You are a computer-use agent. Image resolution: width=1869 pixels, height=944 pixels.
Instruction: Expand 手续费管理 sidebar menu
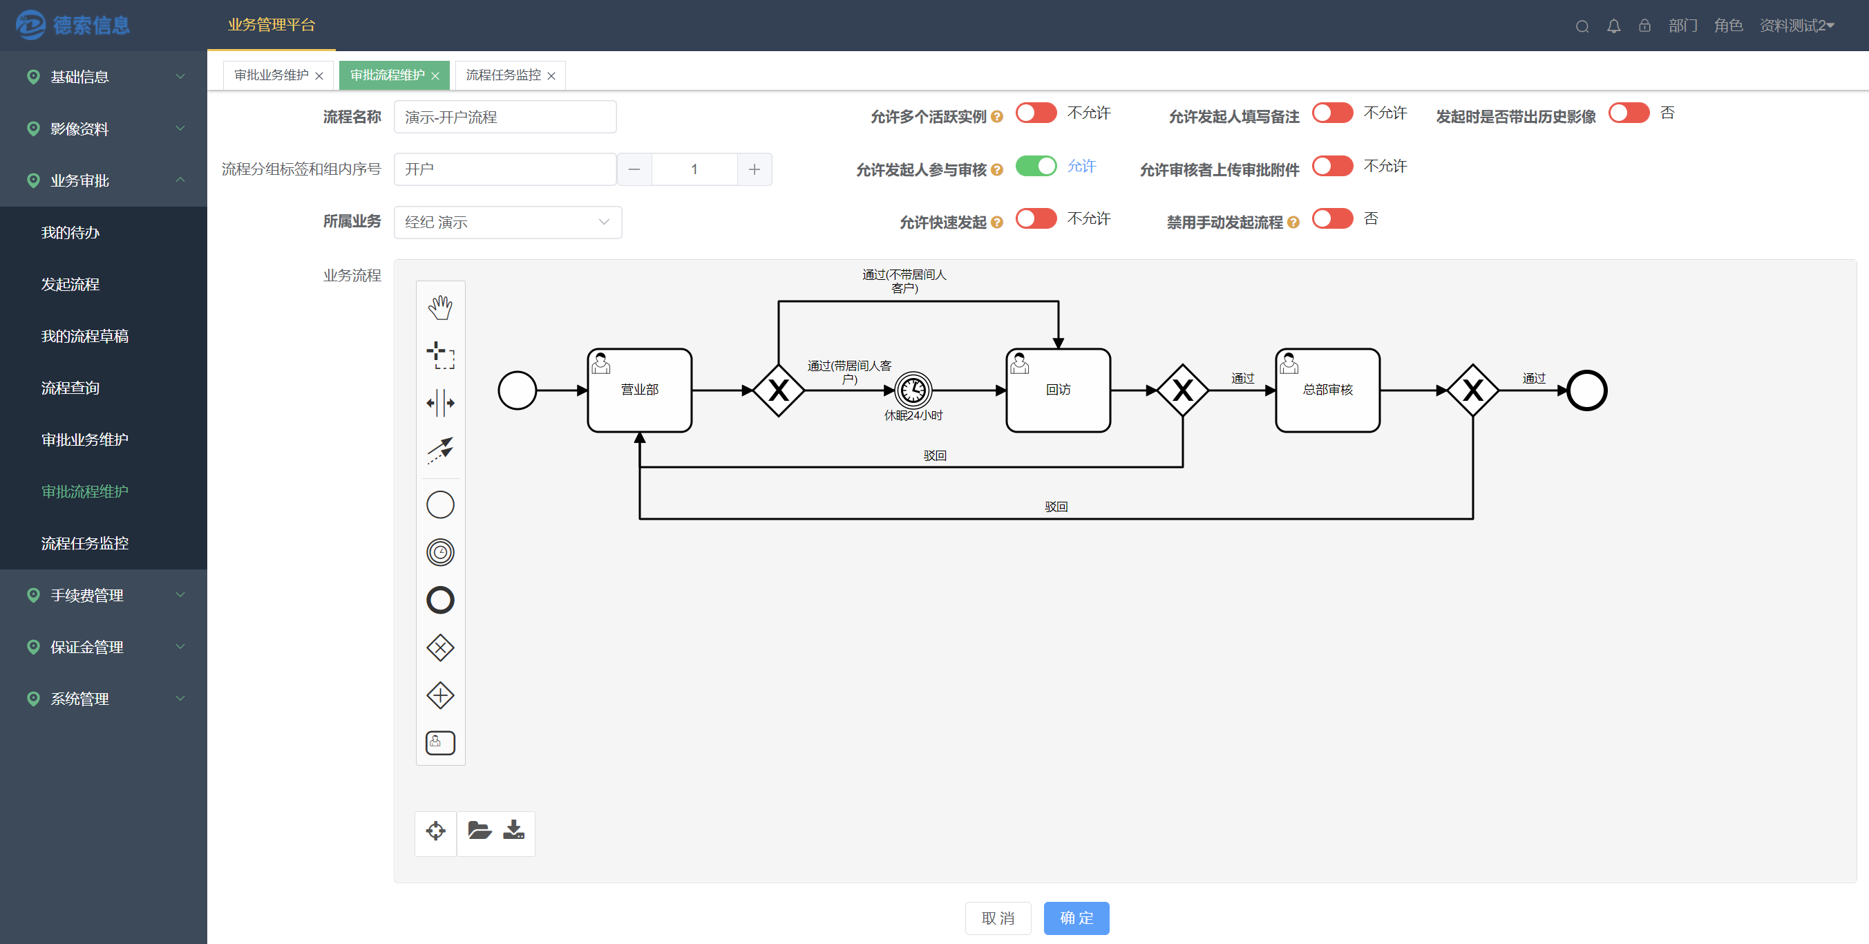tap(104, 595)
